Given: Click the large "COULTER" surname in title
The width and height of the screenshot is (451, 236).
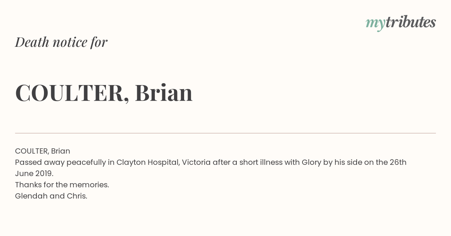Looking at the screenshot, I should coord(69,93).
